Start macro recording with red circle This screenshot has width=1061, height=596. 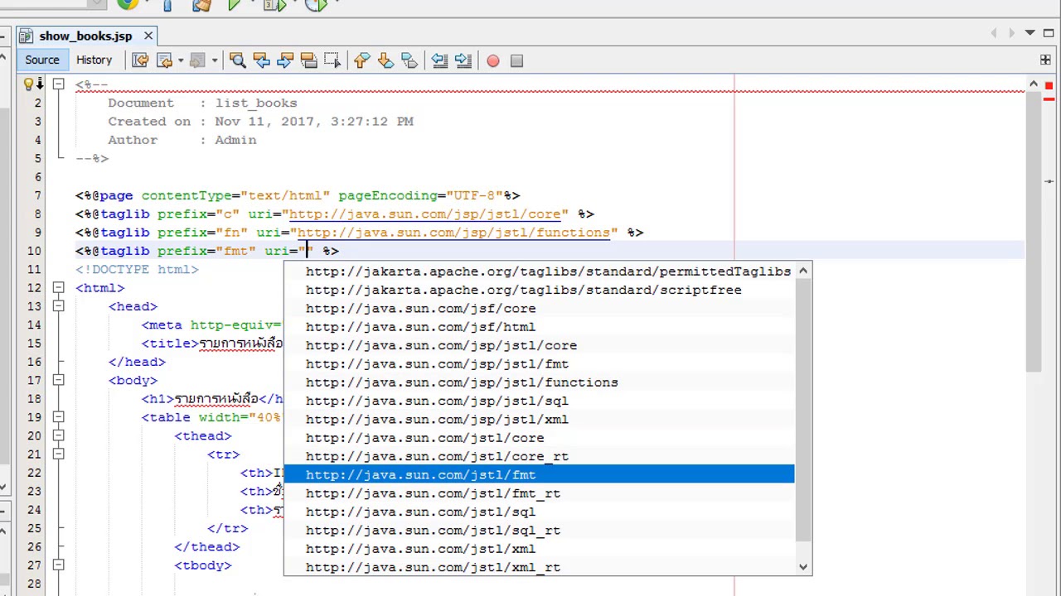tap(493, 60)
